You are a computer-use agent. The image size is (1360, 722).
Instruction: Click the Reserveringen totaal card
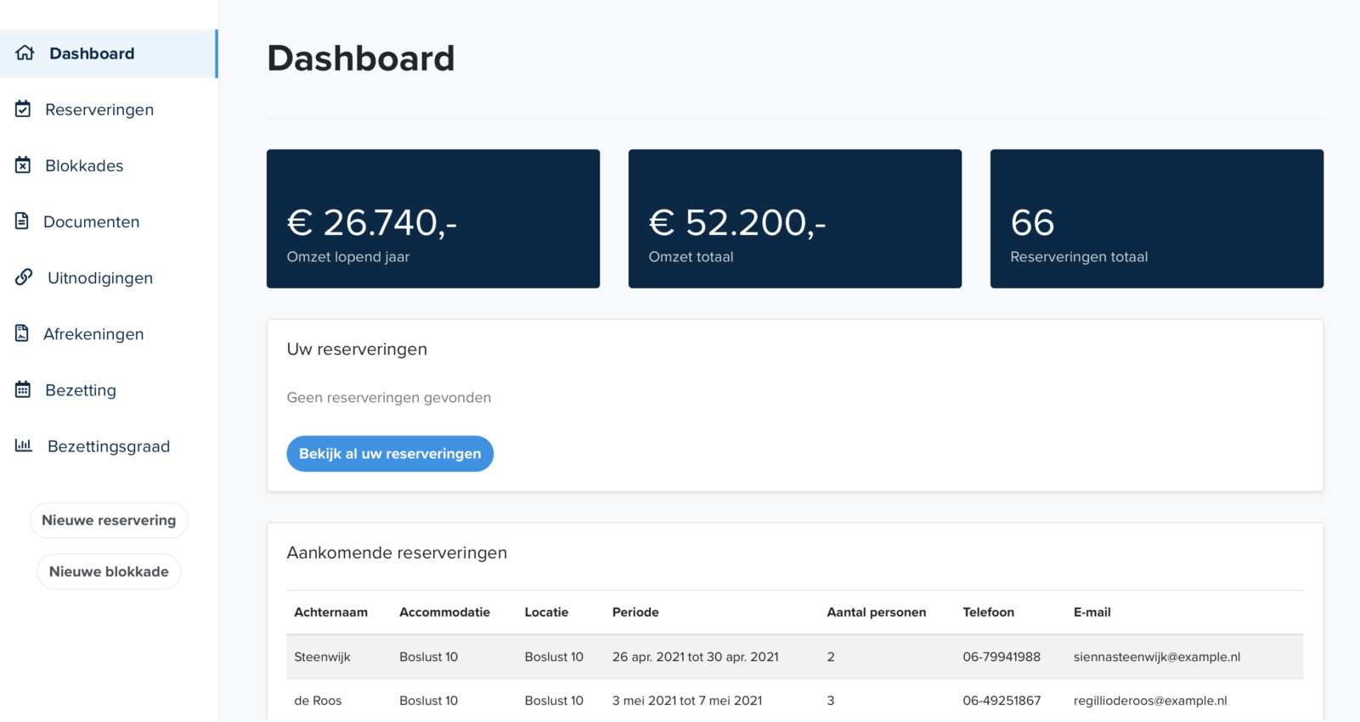1156,219
